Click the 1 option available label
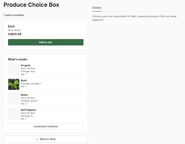Image resolution: width=185 pixels, height=144 pixels. (14, 15)
